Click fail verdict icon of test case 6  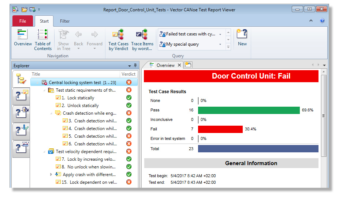click(x=129, y=144)
